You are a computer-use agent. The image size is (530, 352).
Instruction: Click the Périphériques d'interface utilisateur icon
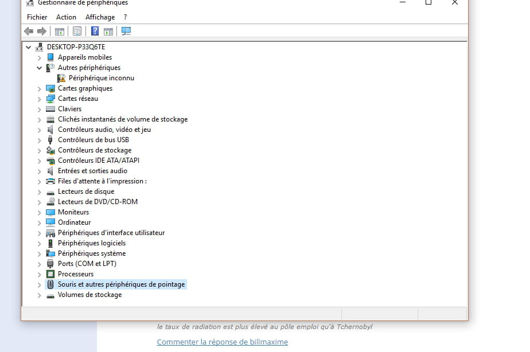tap(50, 233)
